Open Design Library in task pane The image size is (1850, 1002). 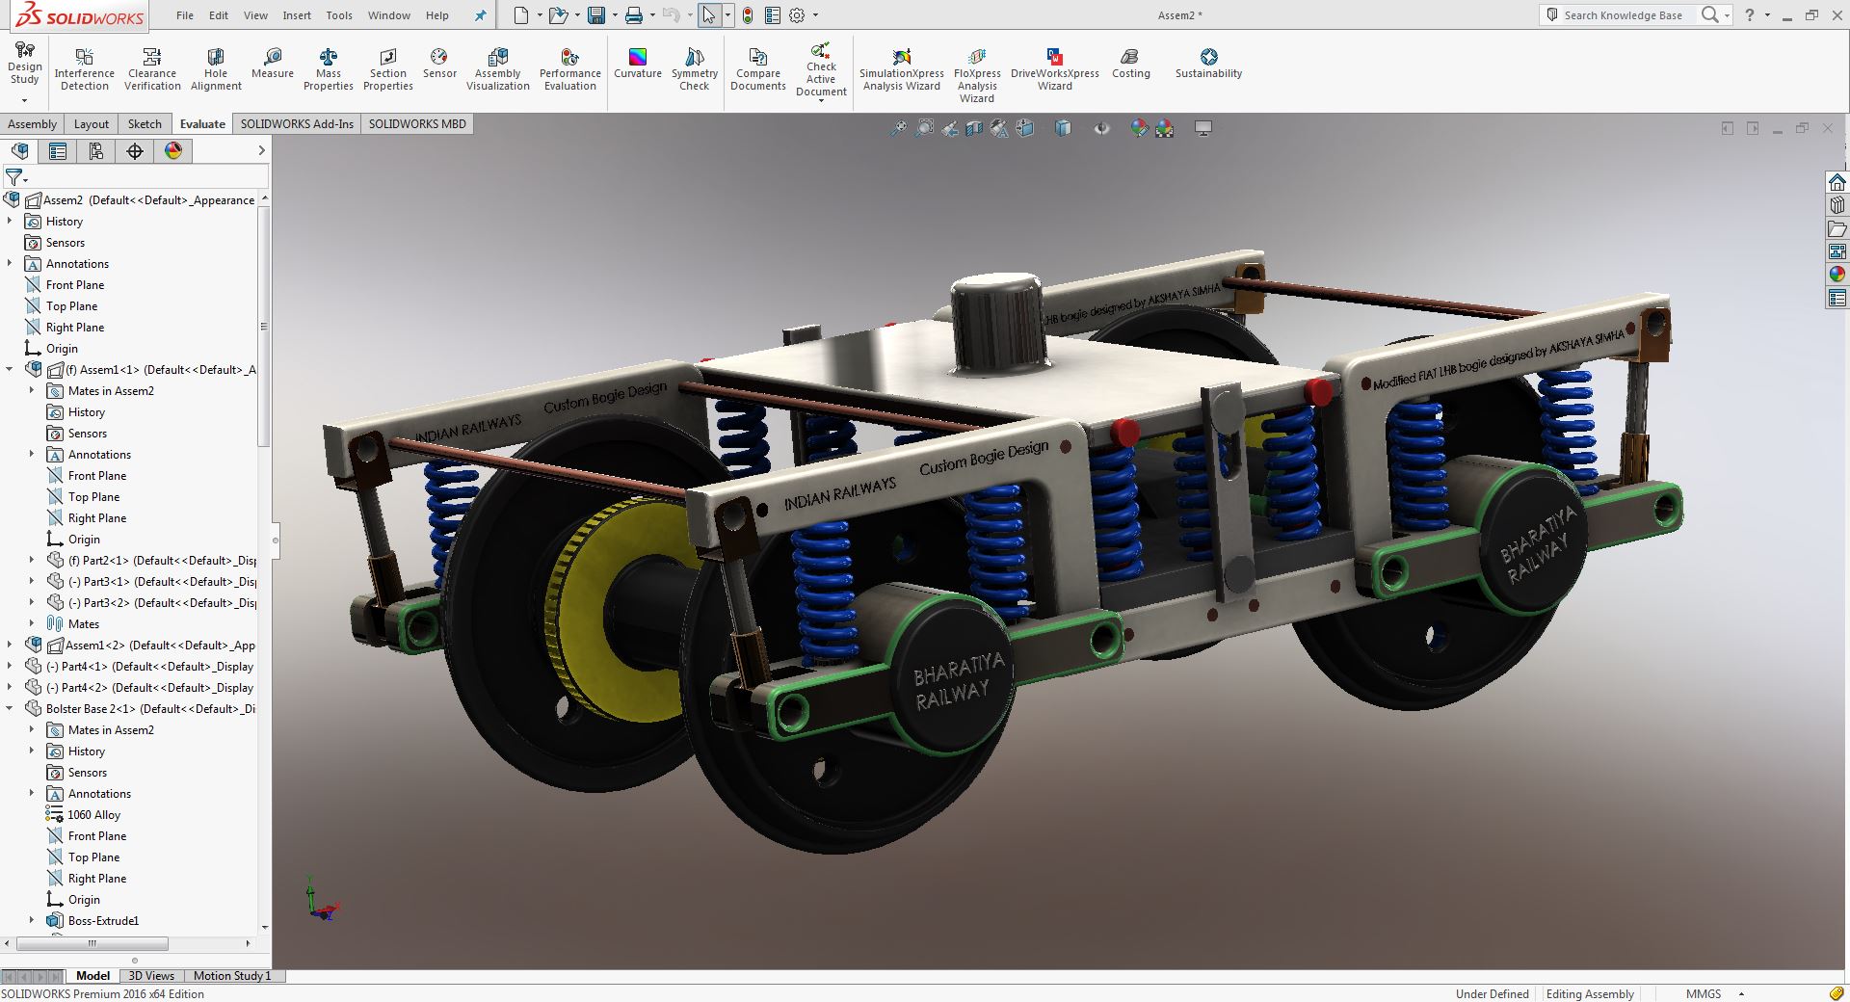(1837, 205)
